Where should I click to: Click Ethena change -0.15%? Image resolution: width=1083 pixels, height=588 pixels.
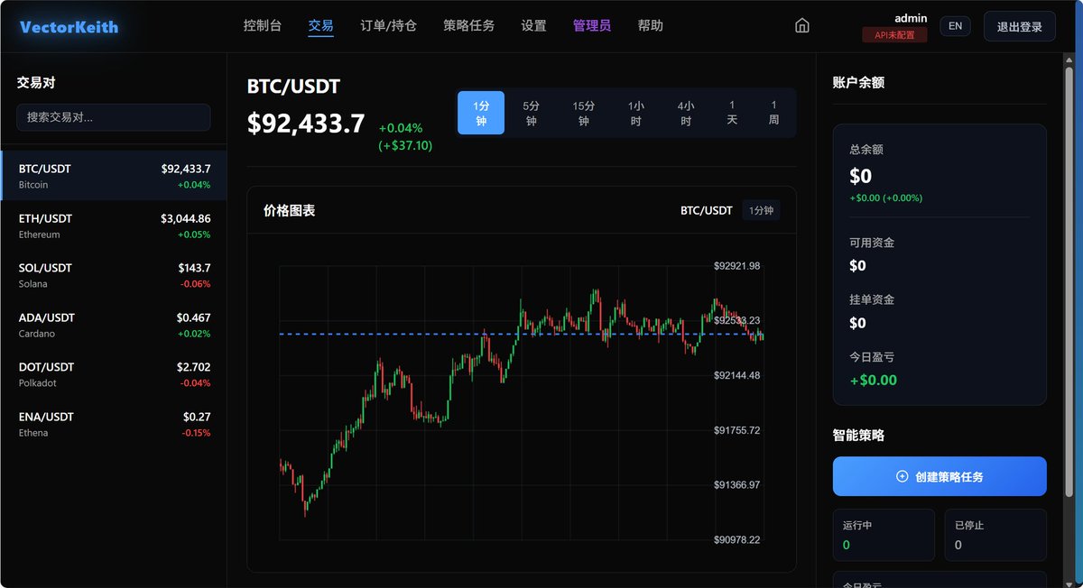pyautogui.click(x=196, y=433)
